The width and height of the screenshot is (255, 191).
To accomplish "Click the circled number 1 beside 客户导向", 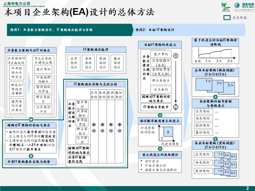I will pyautogui.click(x=176, y=56).
